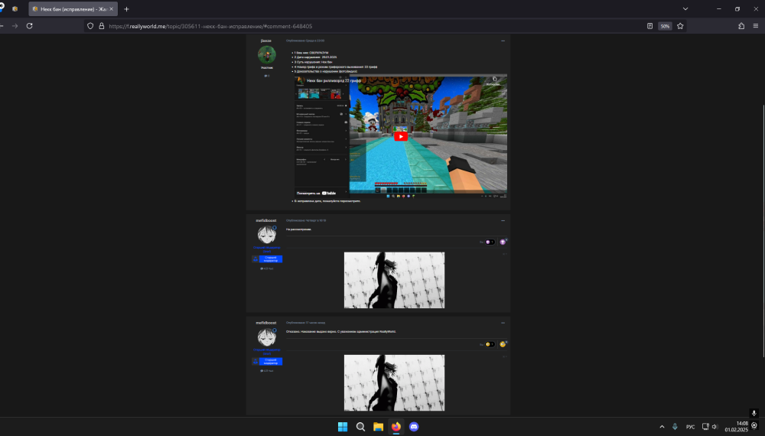Open signature image under 'На рассмотрении' post

[x=394, y=280]
